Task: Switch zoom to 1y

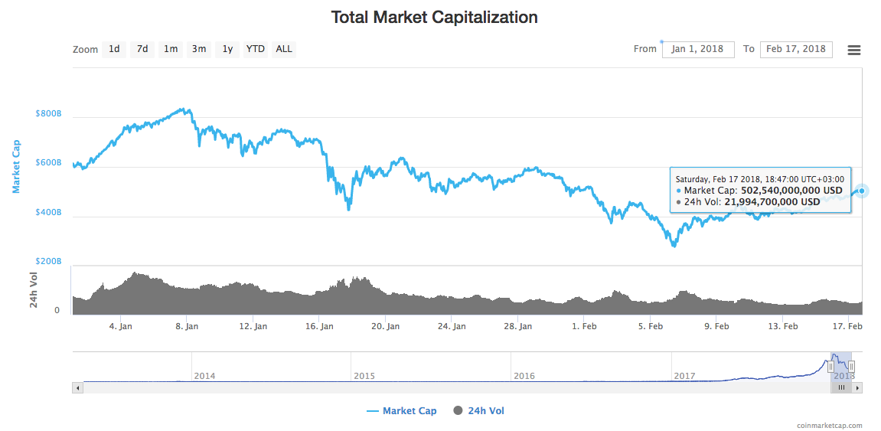Action: 227,49
